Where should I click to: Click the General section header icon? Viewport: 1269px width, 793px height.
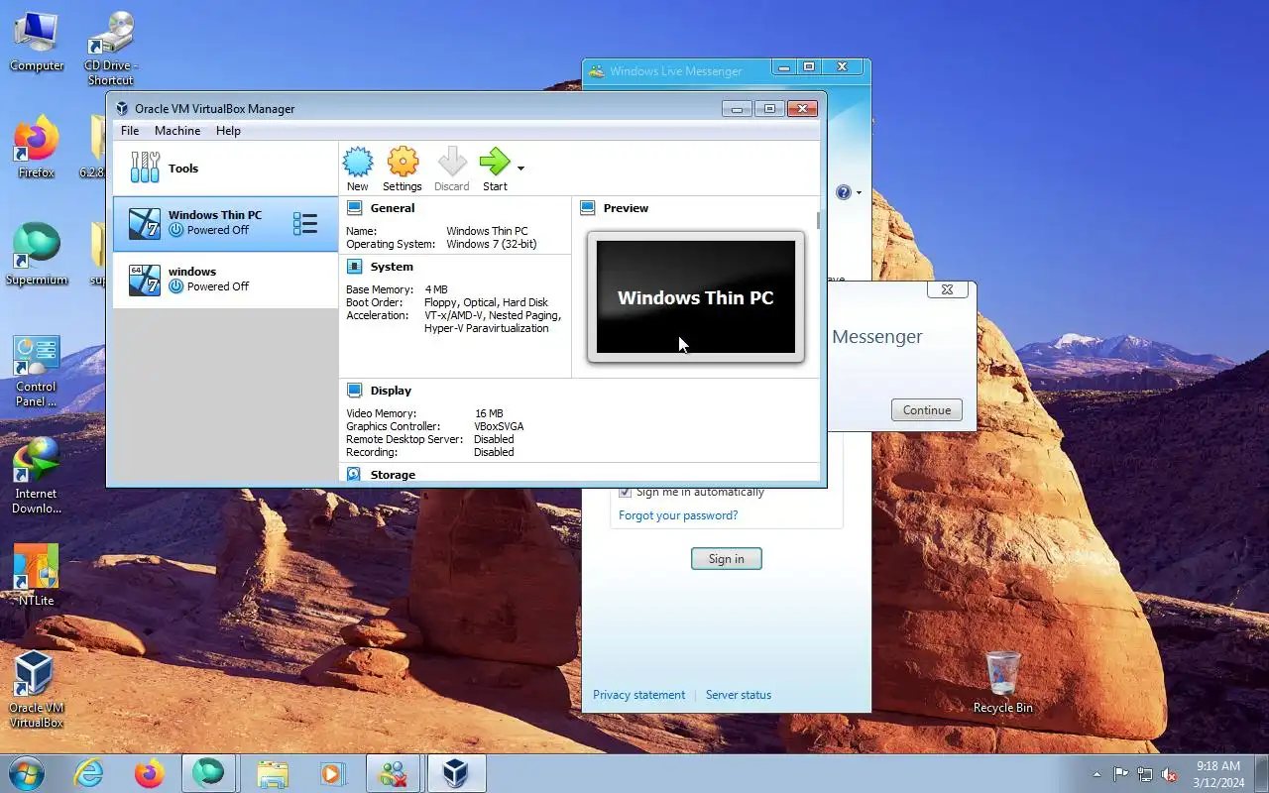pos(354,208)
